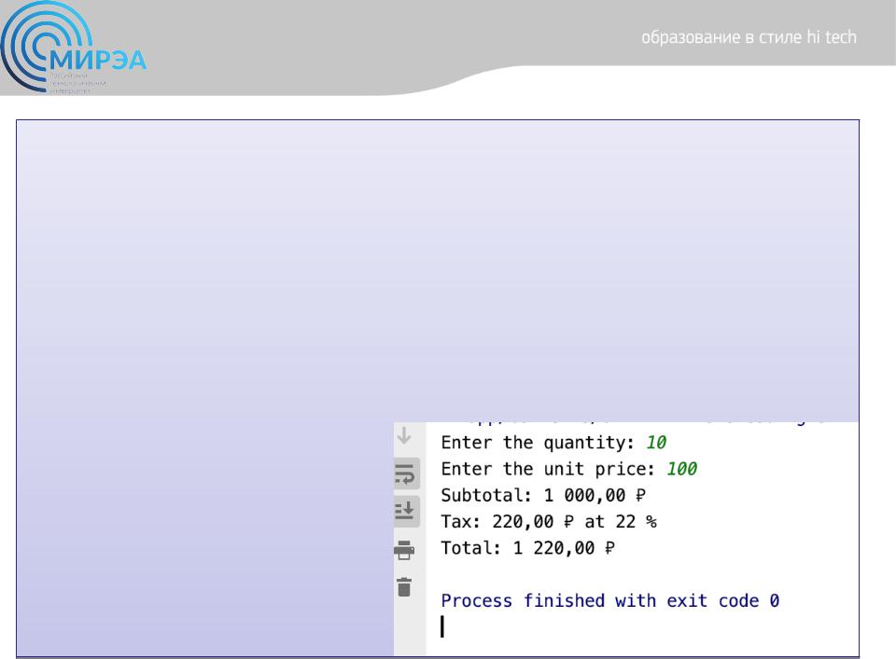Click the 'Total: 1 220,00 ₽' line

tap(528, 548)
